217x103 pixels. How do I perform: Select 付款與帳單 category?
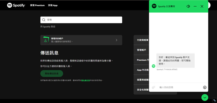[141, 40]
